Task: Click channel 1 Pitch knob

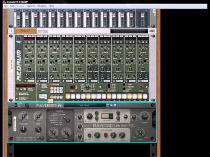Action: click(29, 68)
